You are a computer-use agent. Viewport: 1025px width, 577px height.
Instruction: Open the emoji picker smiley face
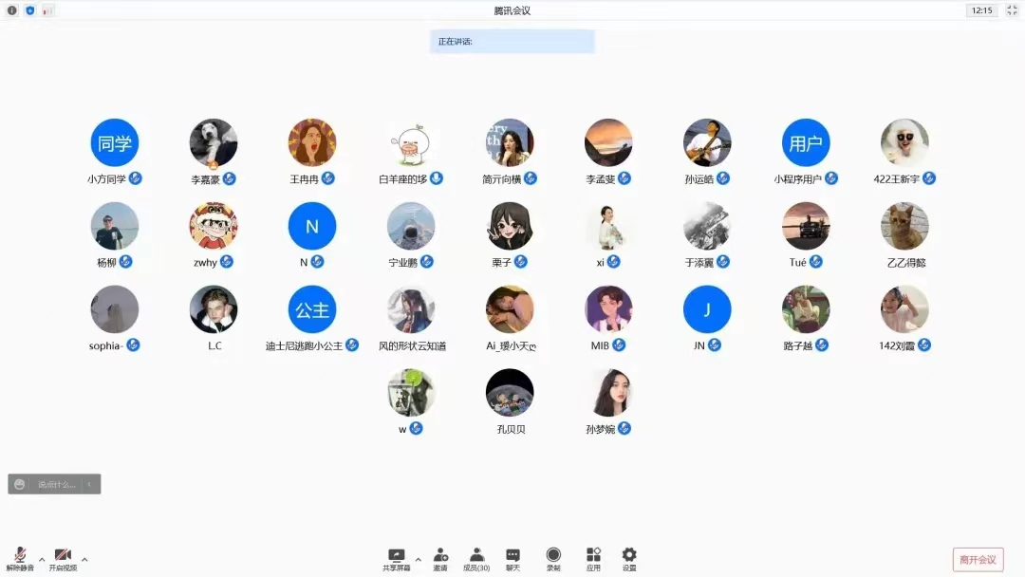[20, 484]
